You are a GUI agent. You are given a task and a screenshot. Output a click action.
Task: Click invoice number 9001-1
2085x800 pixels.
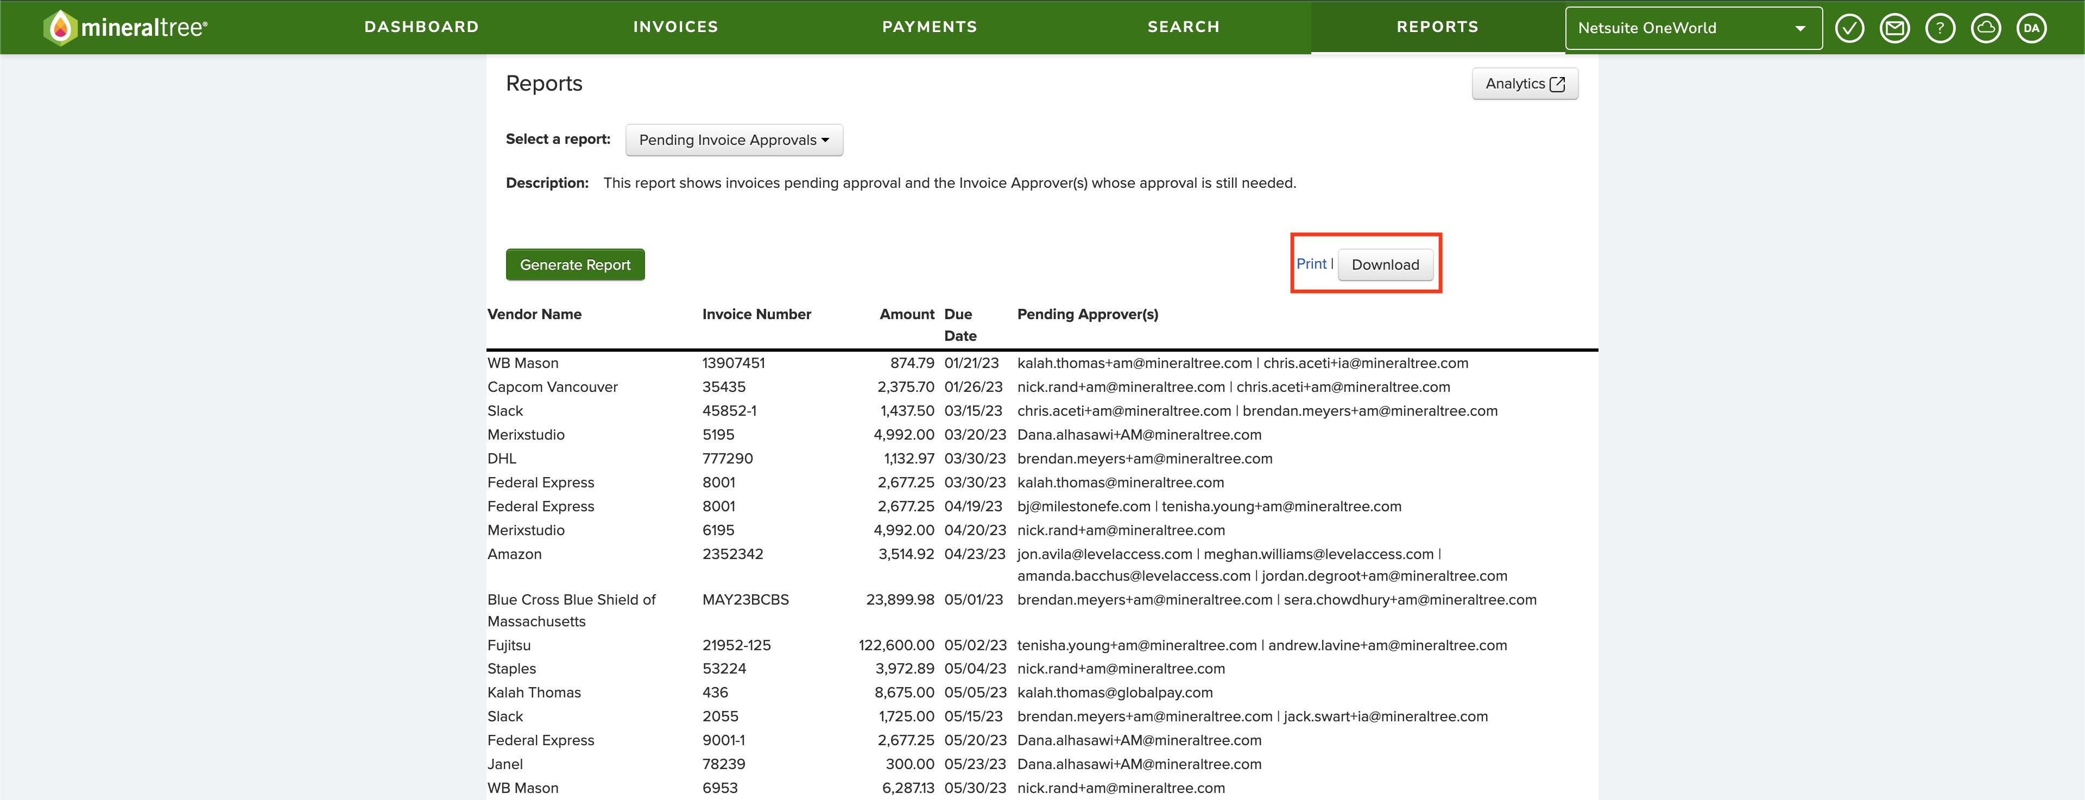[x=724, y=740]
